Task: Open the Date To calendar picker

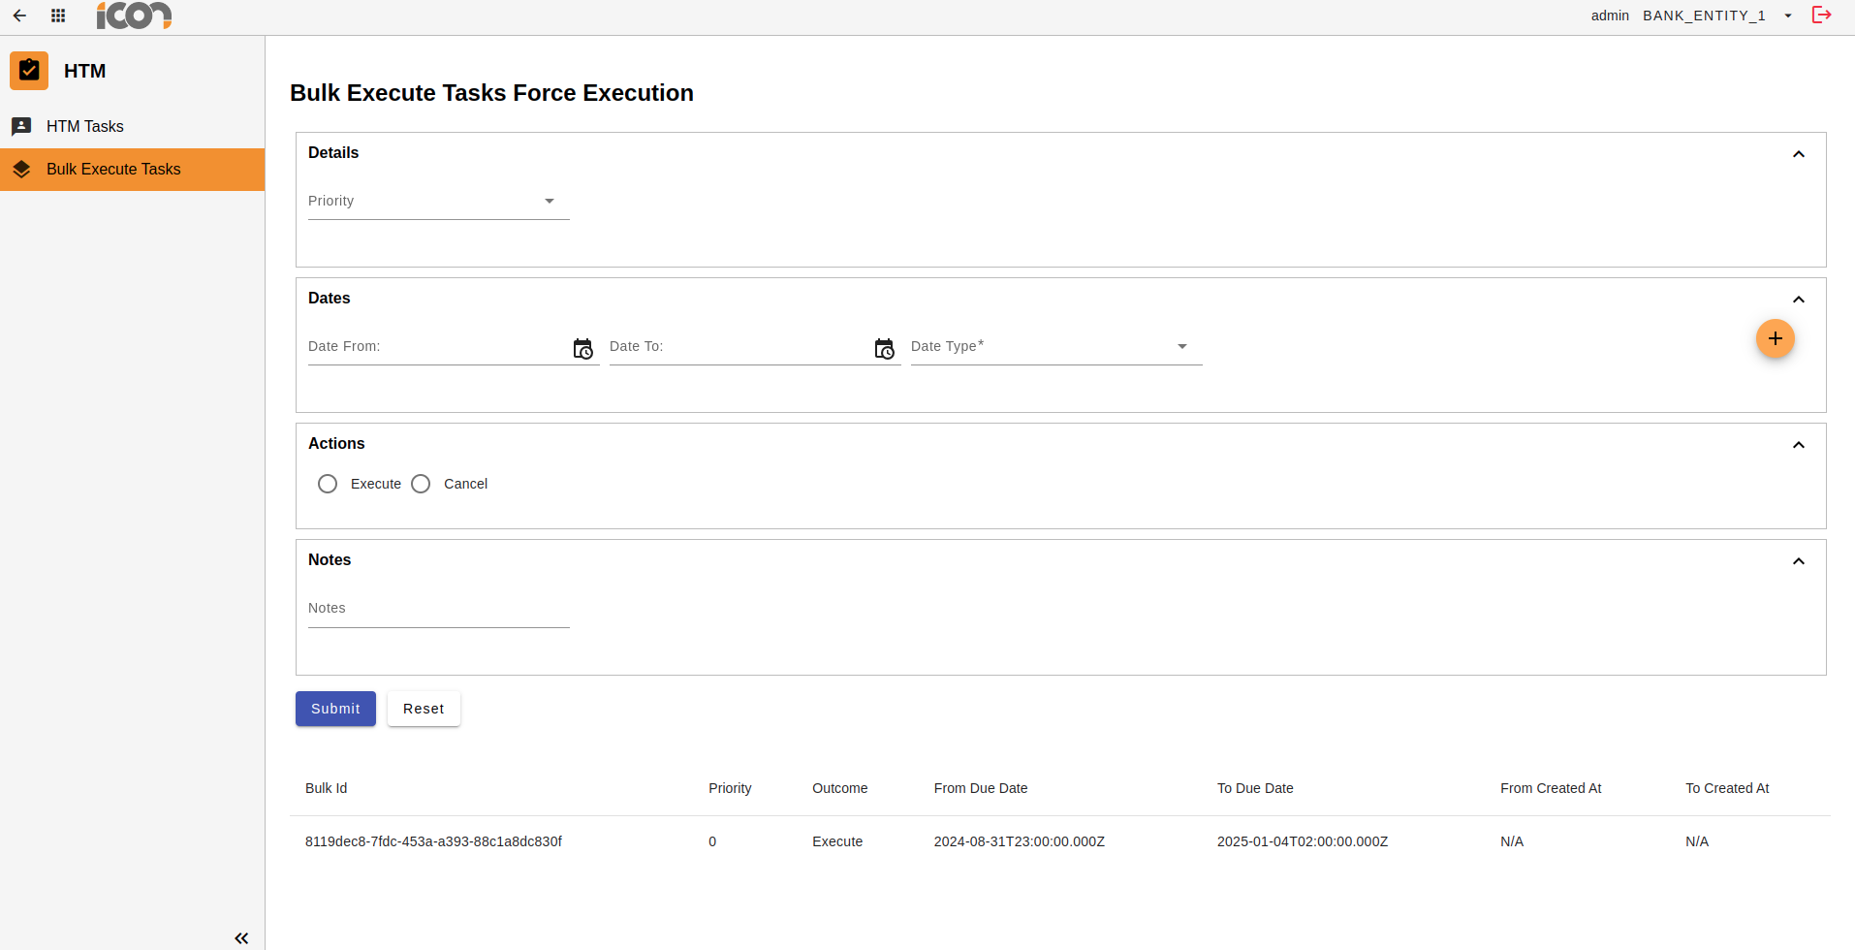Action: [x=884, y=349]
